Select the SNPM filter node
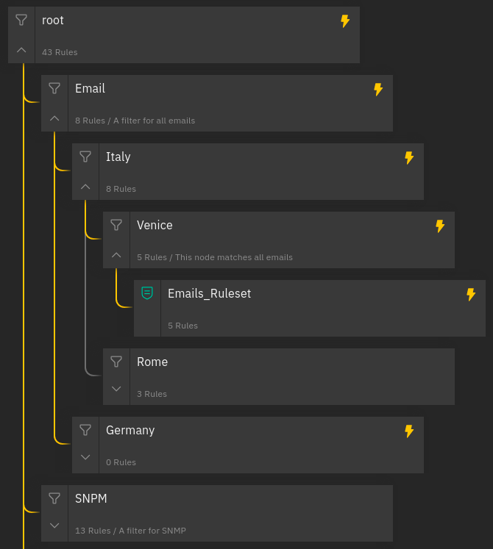This screenshot has width=493, height=549. click(221, 513)
